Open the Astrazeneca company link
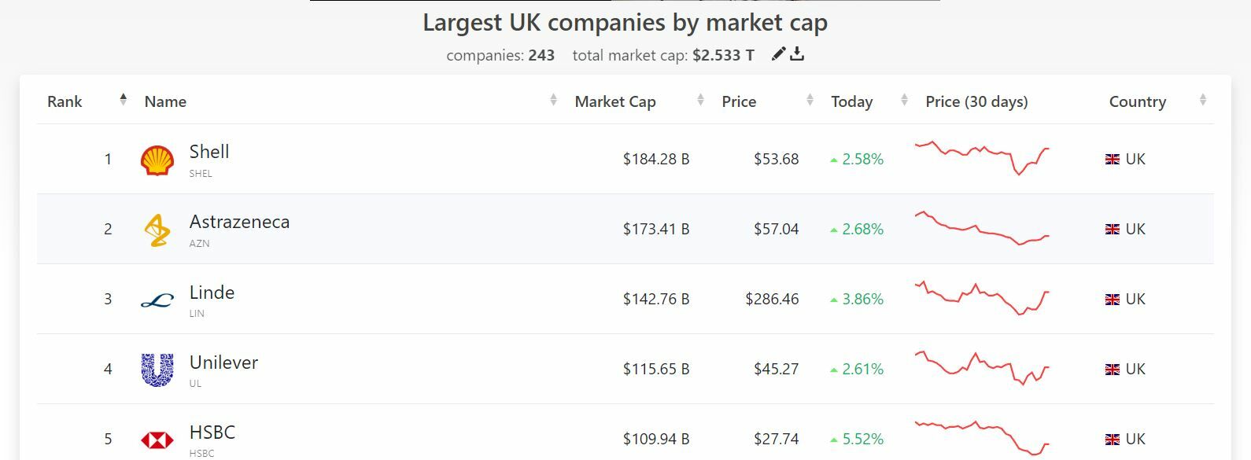This screenshot has width=1251, height=460. [x=239, y=222]
